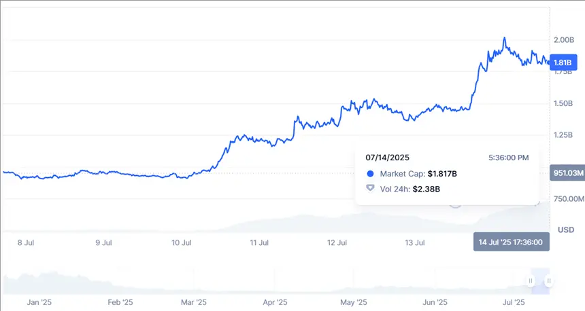This screenshot has width=585, height=311.
Task: Click the blue 1.81B current value tag
Action: pos(563,63)
